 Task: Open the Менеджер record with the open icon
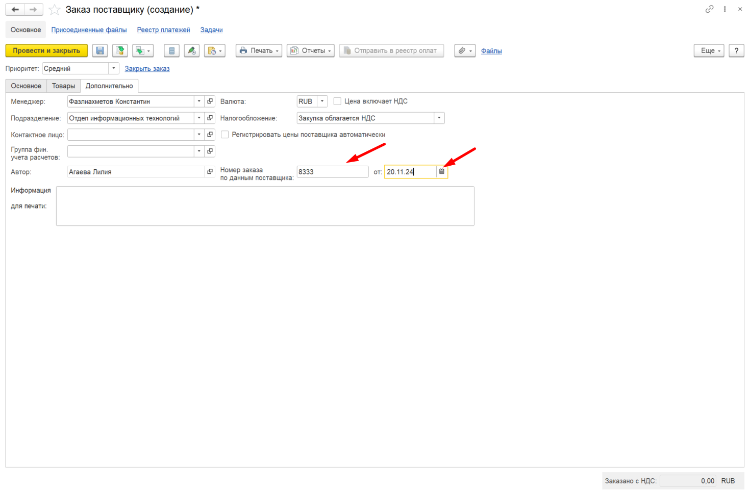point(210,101)
